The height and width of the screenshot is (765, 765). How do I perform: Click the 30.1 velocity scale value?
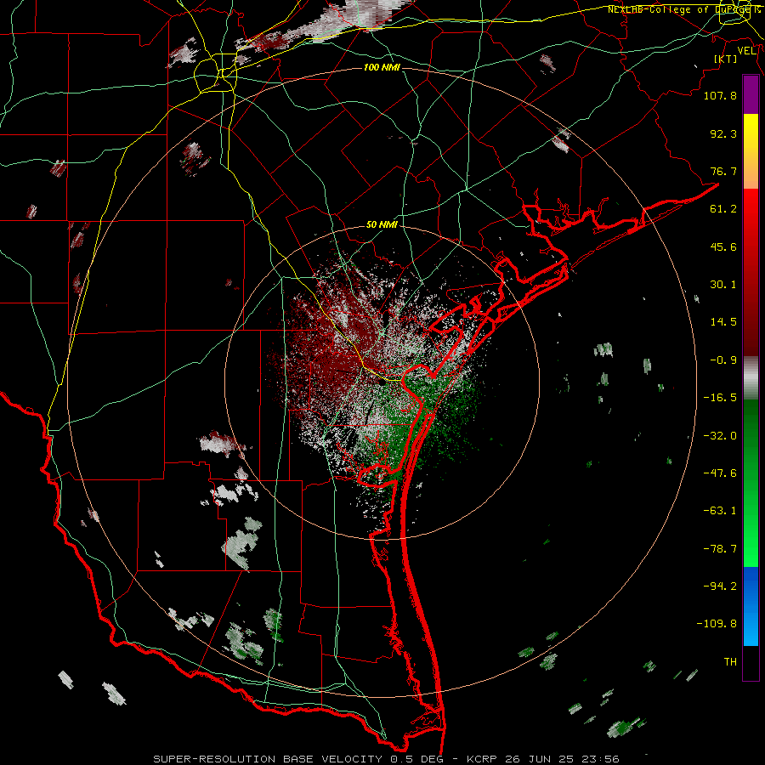(723, 285)
